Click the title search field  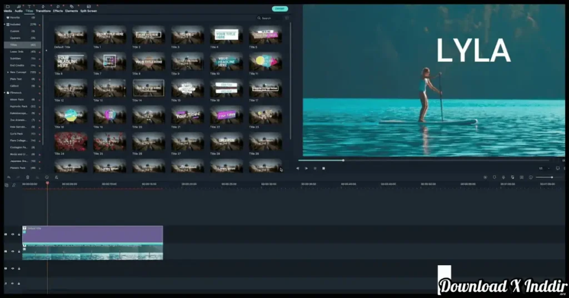268,18
